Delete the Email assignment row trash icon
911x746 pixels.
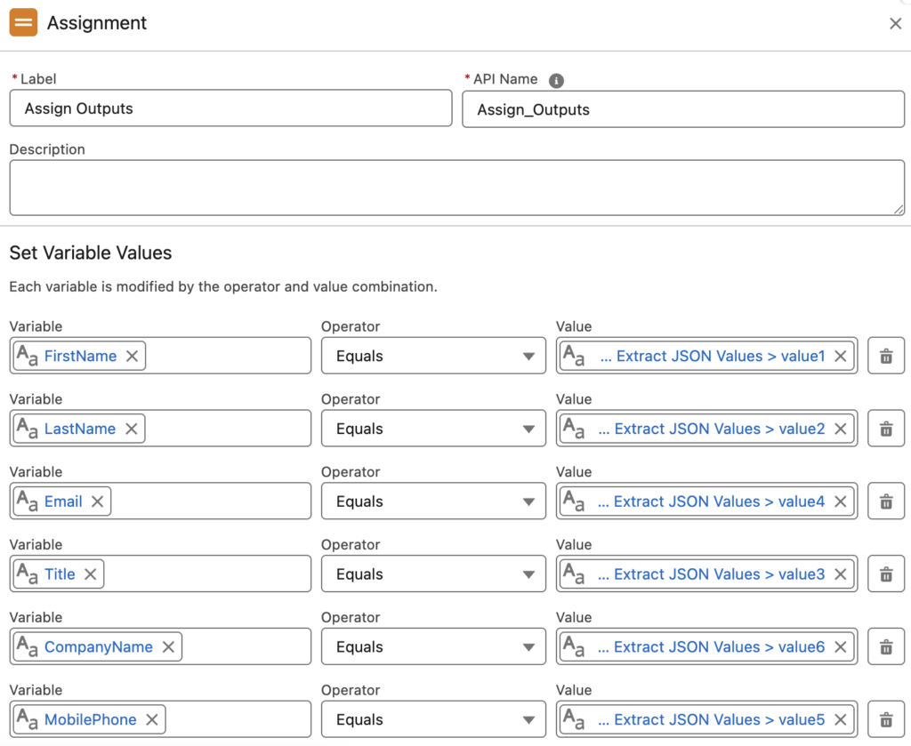(x=886, y=501)
